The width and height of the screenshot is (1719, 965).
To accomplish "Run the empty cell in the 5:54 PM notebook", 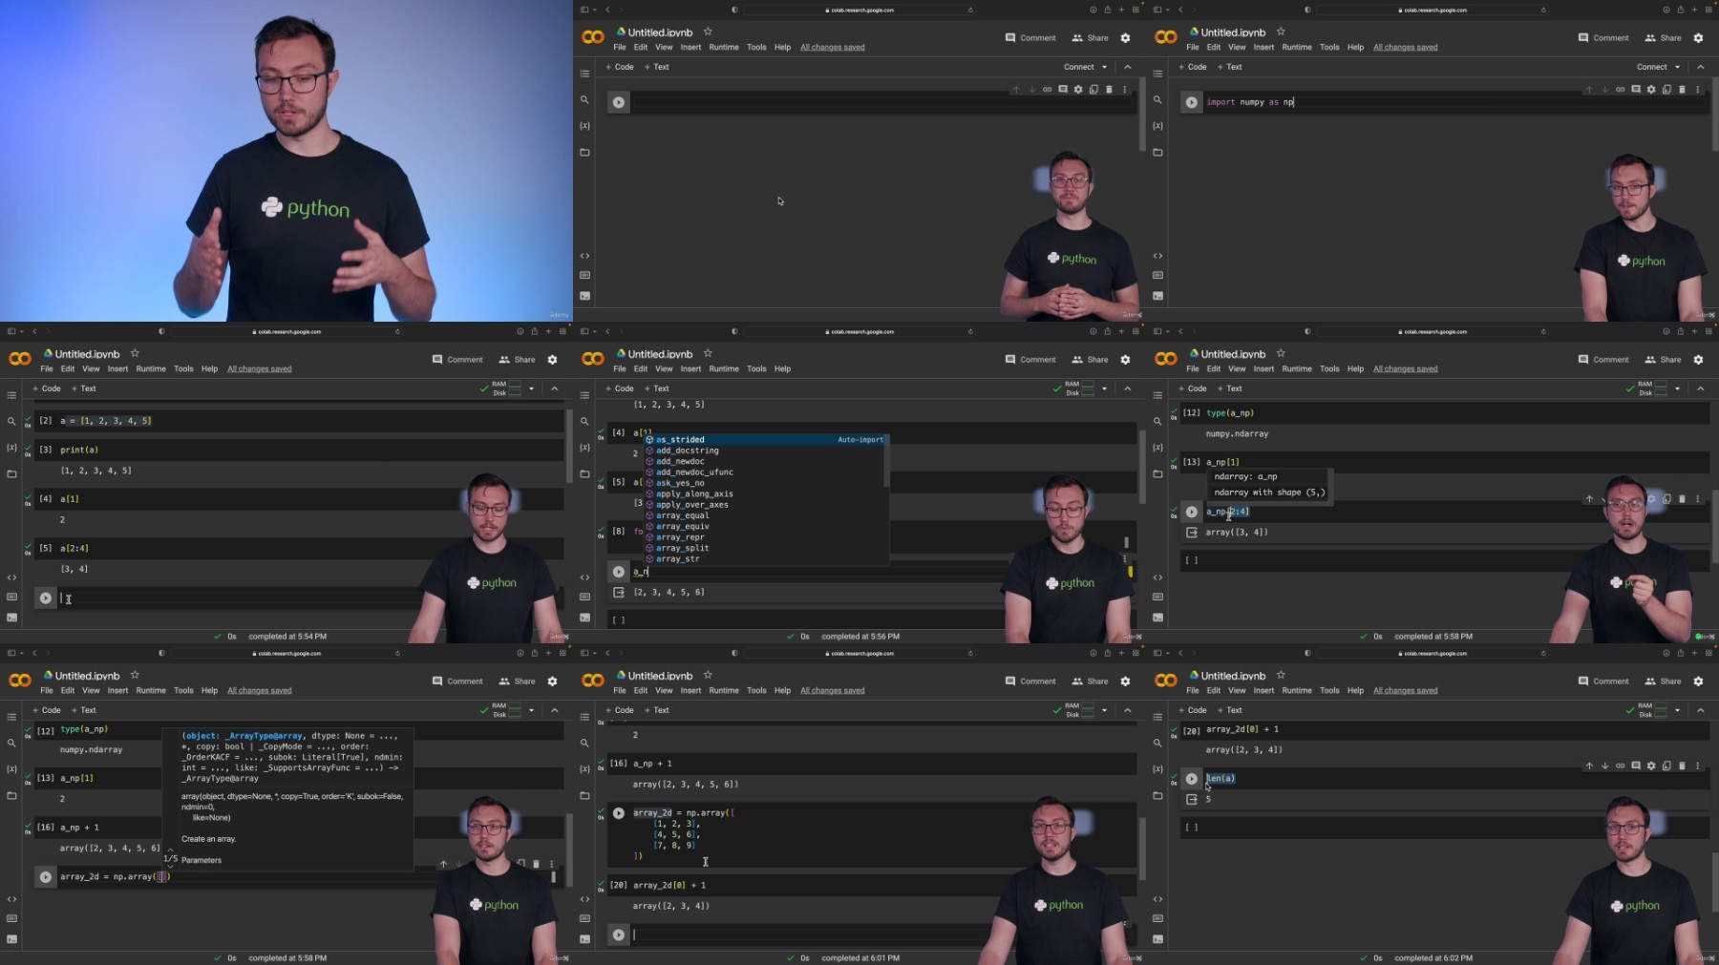I will (x=46, y=598).
